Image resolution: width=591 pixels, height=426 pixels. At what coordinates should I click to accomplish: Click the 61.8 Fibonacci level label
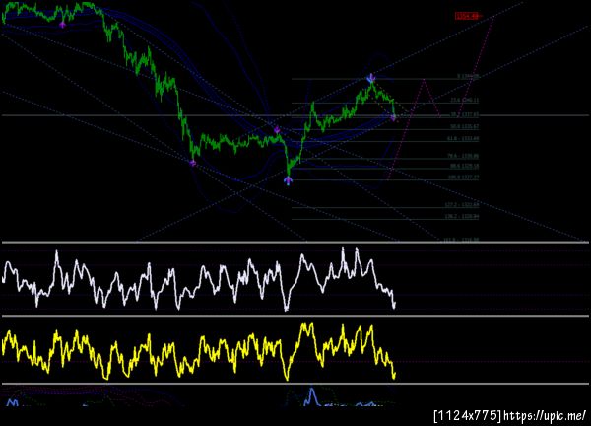pyautogui.click(x=463, y=138)
